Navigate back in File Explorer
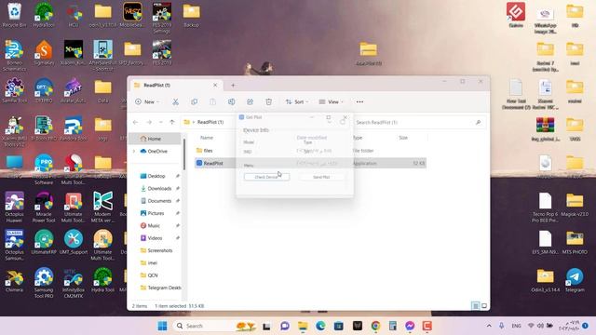The width and height of the screenshot is (596, 335). (x=136, y=122)
